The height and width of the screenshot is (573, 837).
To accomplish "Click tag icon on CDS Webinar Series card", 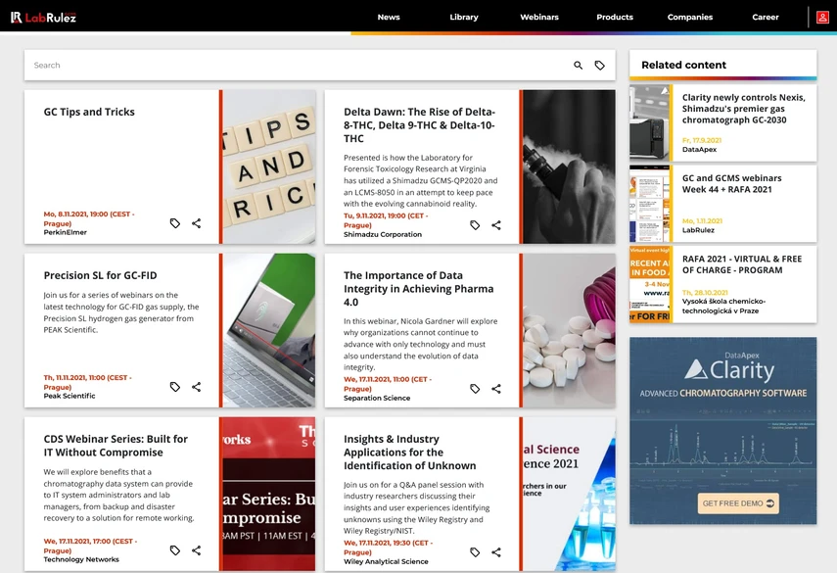I will point(175,550).
